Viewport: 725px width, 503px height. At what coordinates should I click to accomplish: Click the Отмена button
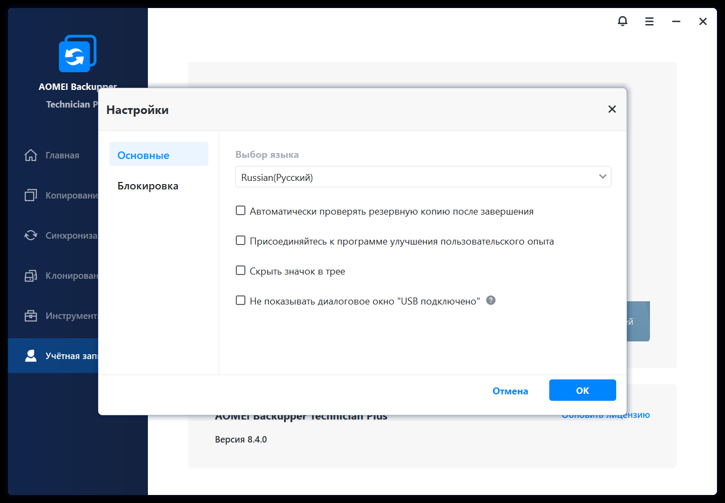pos(510,391)
